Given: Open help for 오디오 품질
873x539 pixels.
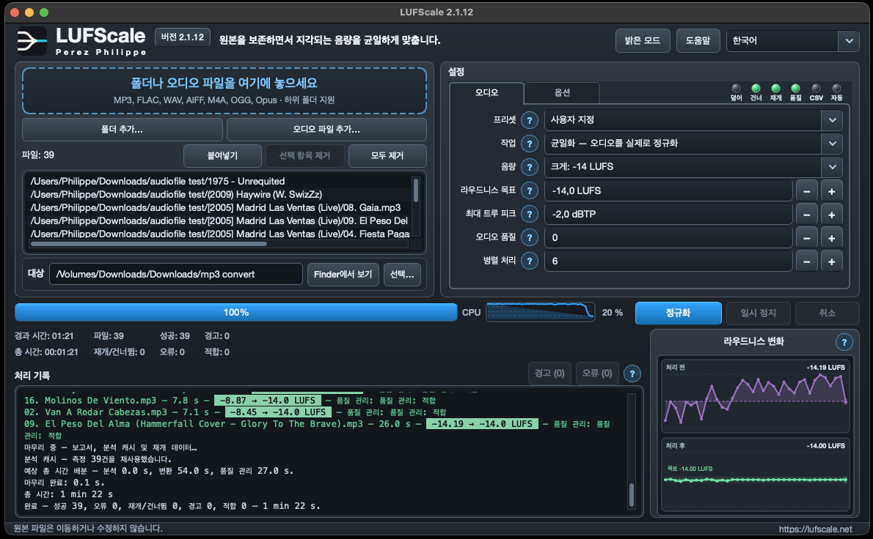Looking at the screenshot, I should (x=530, y=237).
